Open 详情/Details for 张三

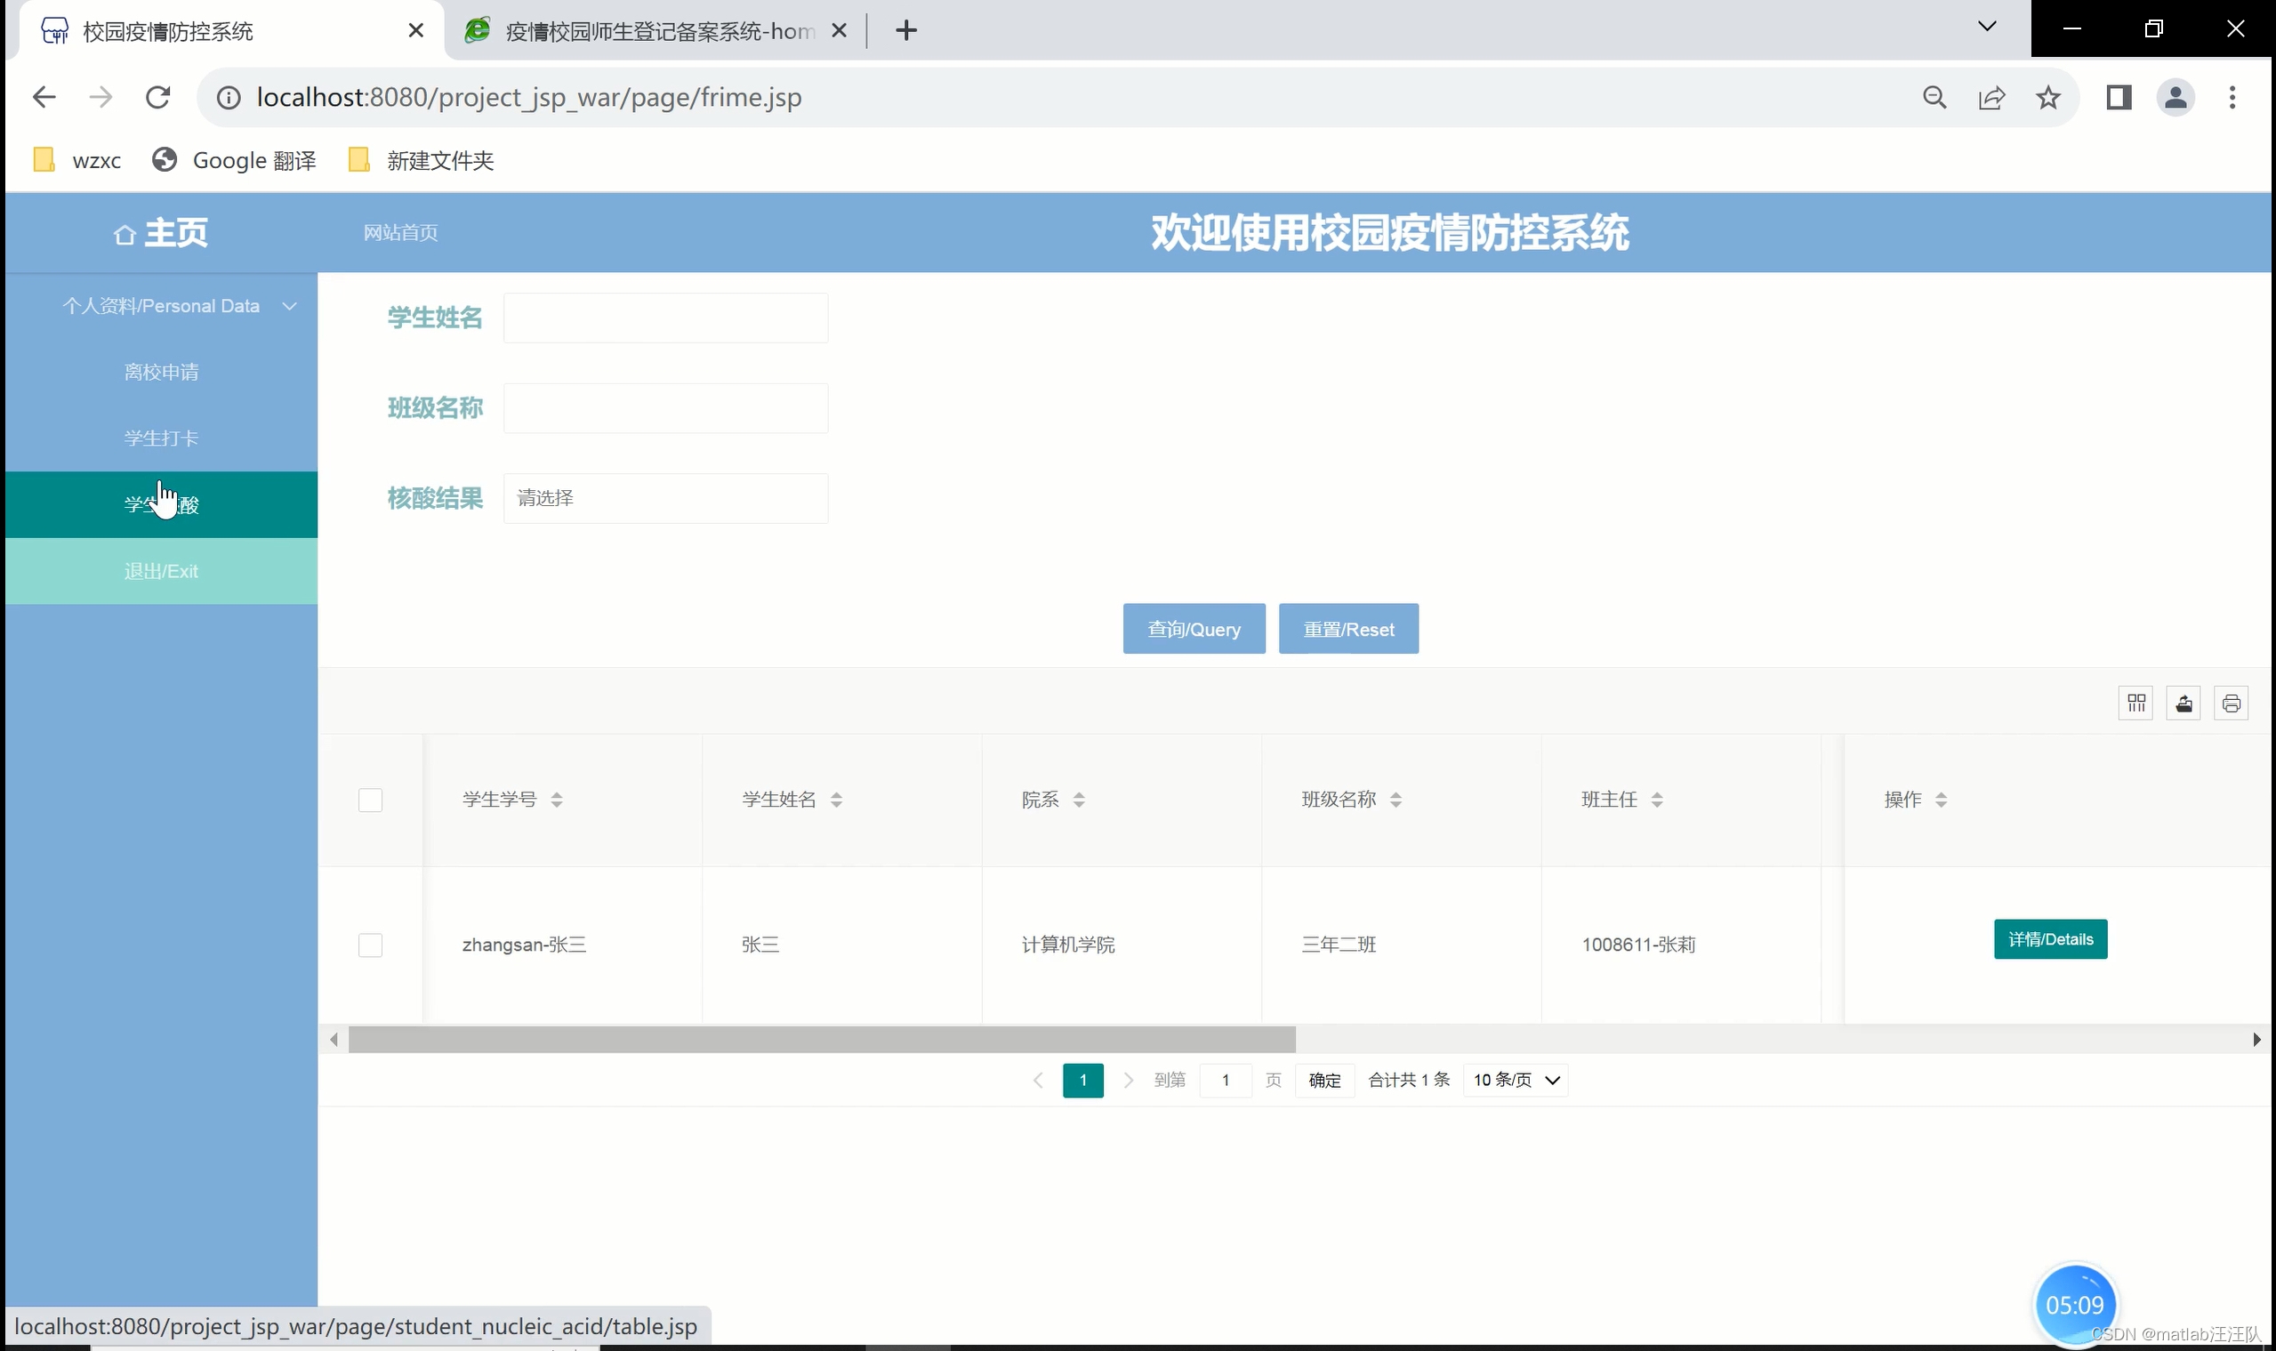(x=2050, y=938)
